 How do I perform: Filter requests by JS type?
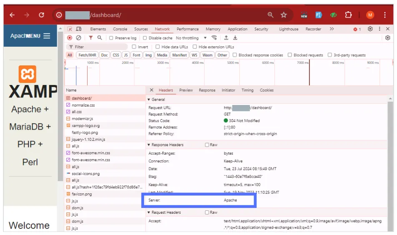click(126, 55)
